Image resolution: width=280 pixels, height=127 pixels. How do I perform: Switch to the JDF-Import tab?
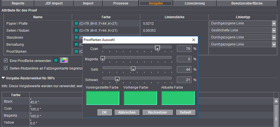coord(54,3)
